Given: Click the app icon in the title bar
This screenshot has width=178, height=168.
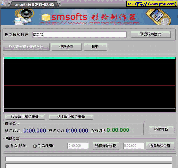Looking at the screenshot, I should click(3, 4).
